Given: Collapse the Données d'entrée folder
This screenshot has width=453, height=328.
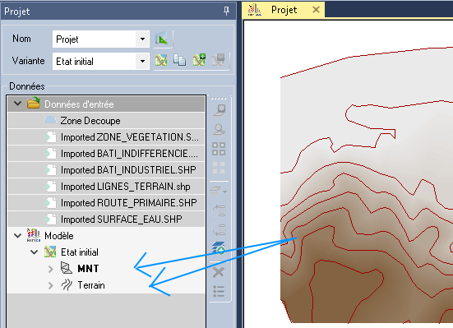Looking at the screenshot, I should (17, 104).
